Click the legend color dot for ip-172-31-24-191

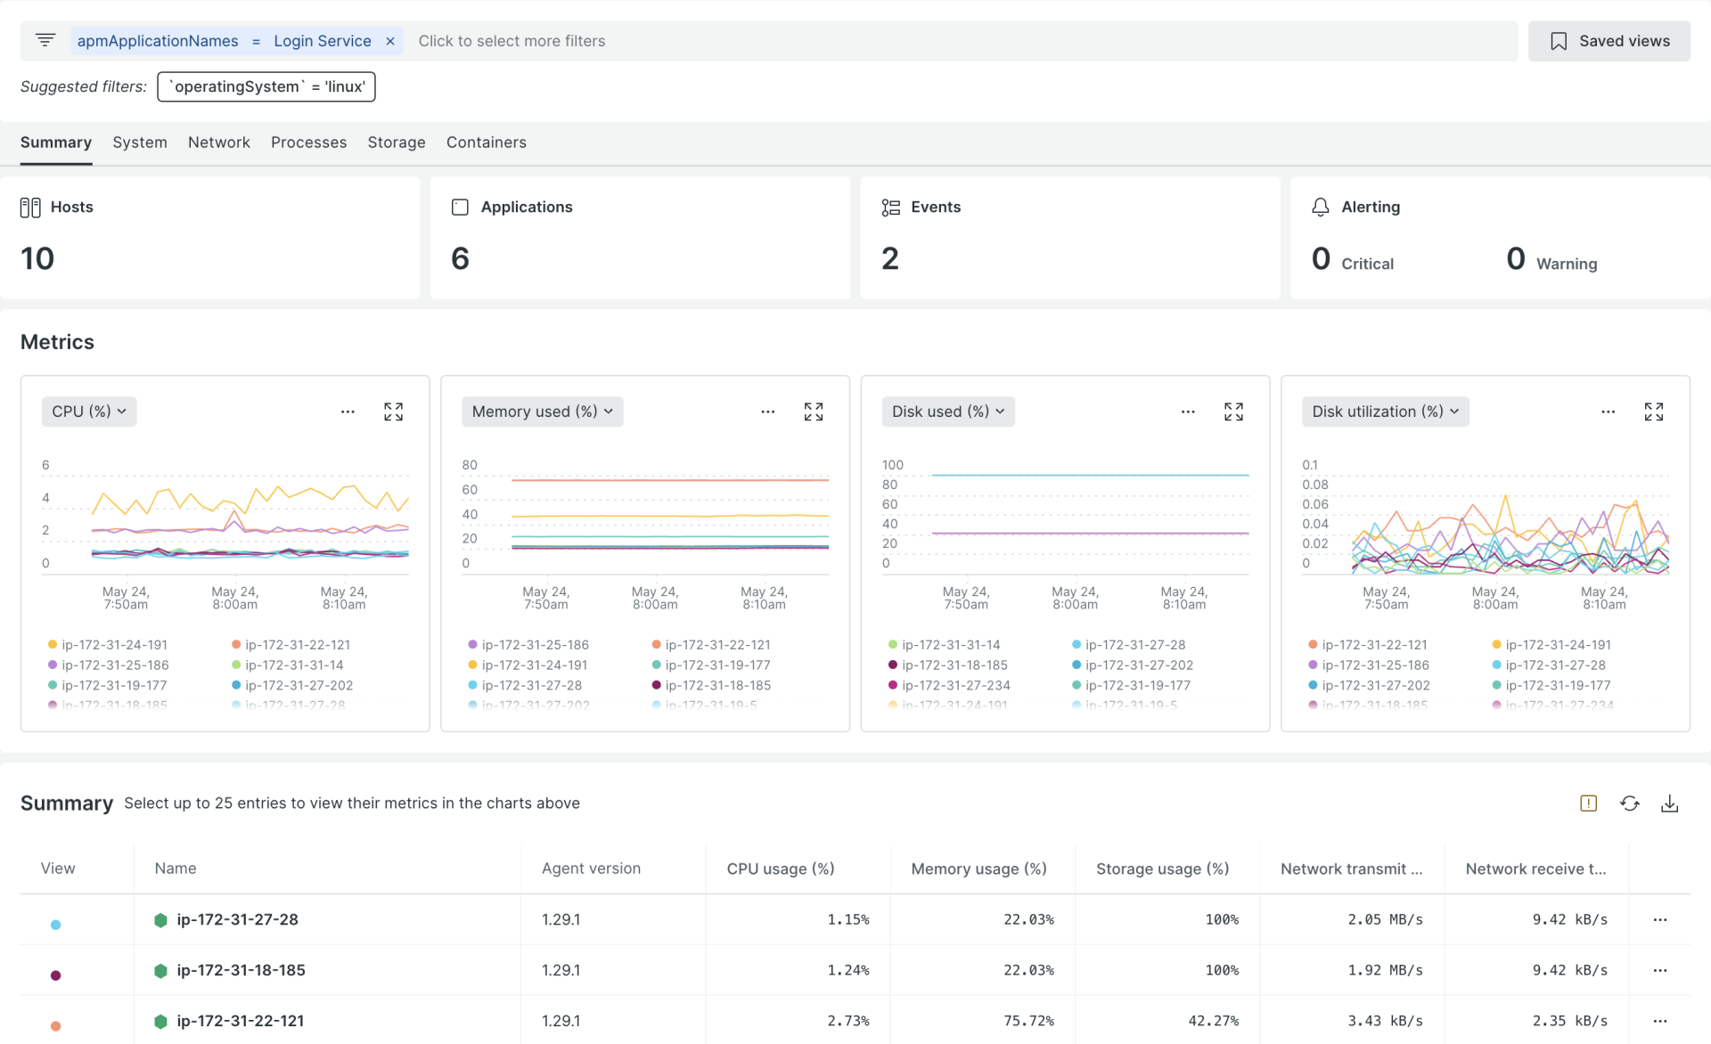(51, 644)
